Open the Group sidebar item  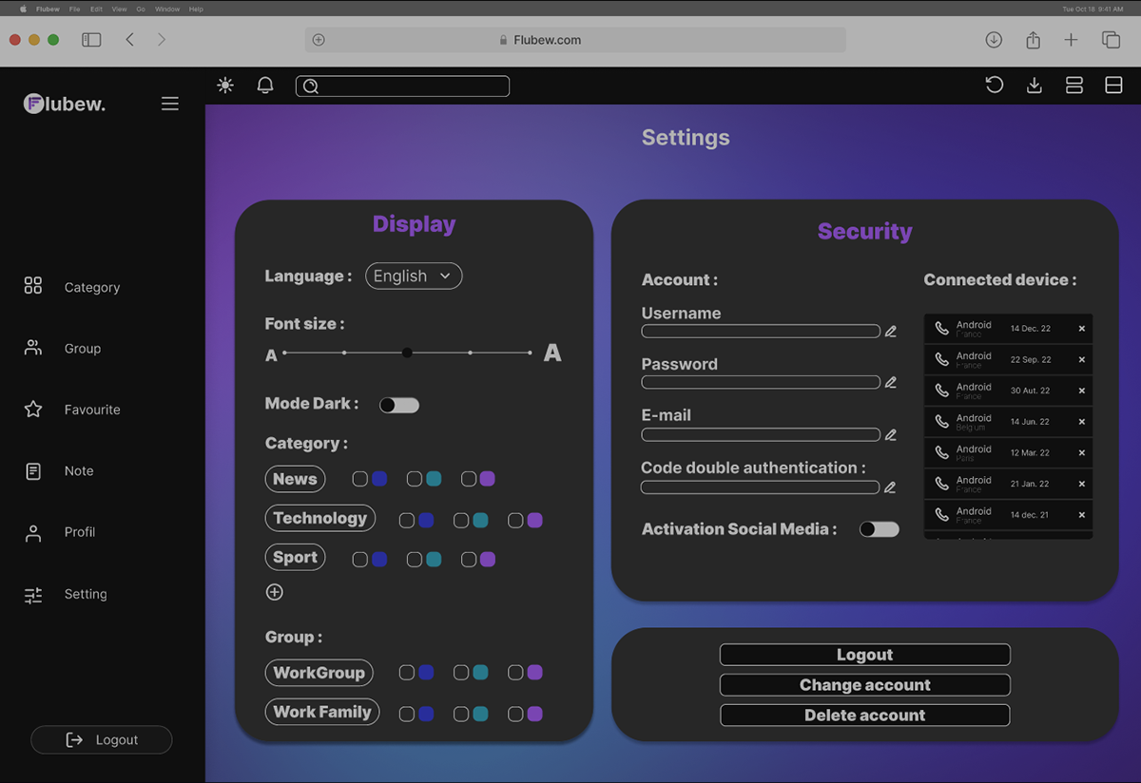[63, 349]
